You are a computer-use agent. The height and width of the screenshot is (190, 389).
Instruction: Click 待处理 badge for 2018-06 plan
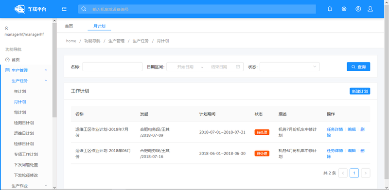click(x=262, y=153)
